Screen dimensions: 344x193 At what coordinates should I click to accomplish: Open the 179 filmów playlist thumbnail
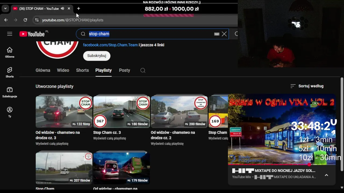[x=121, y=168]
